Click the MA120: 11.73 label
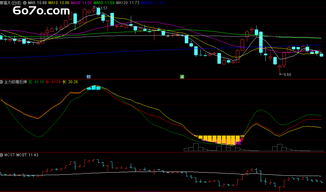The width and height of the screenshot is (326, 192). 128,3
